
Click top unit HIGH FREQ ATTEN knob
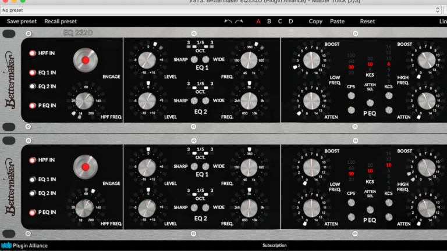[427, 101]
